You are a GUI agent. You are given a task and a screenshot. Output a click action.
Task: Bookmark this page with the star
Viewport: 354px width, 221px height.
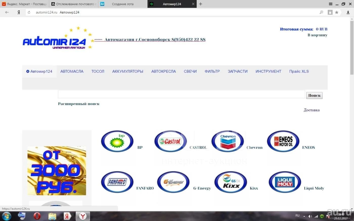click(337, 12)
